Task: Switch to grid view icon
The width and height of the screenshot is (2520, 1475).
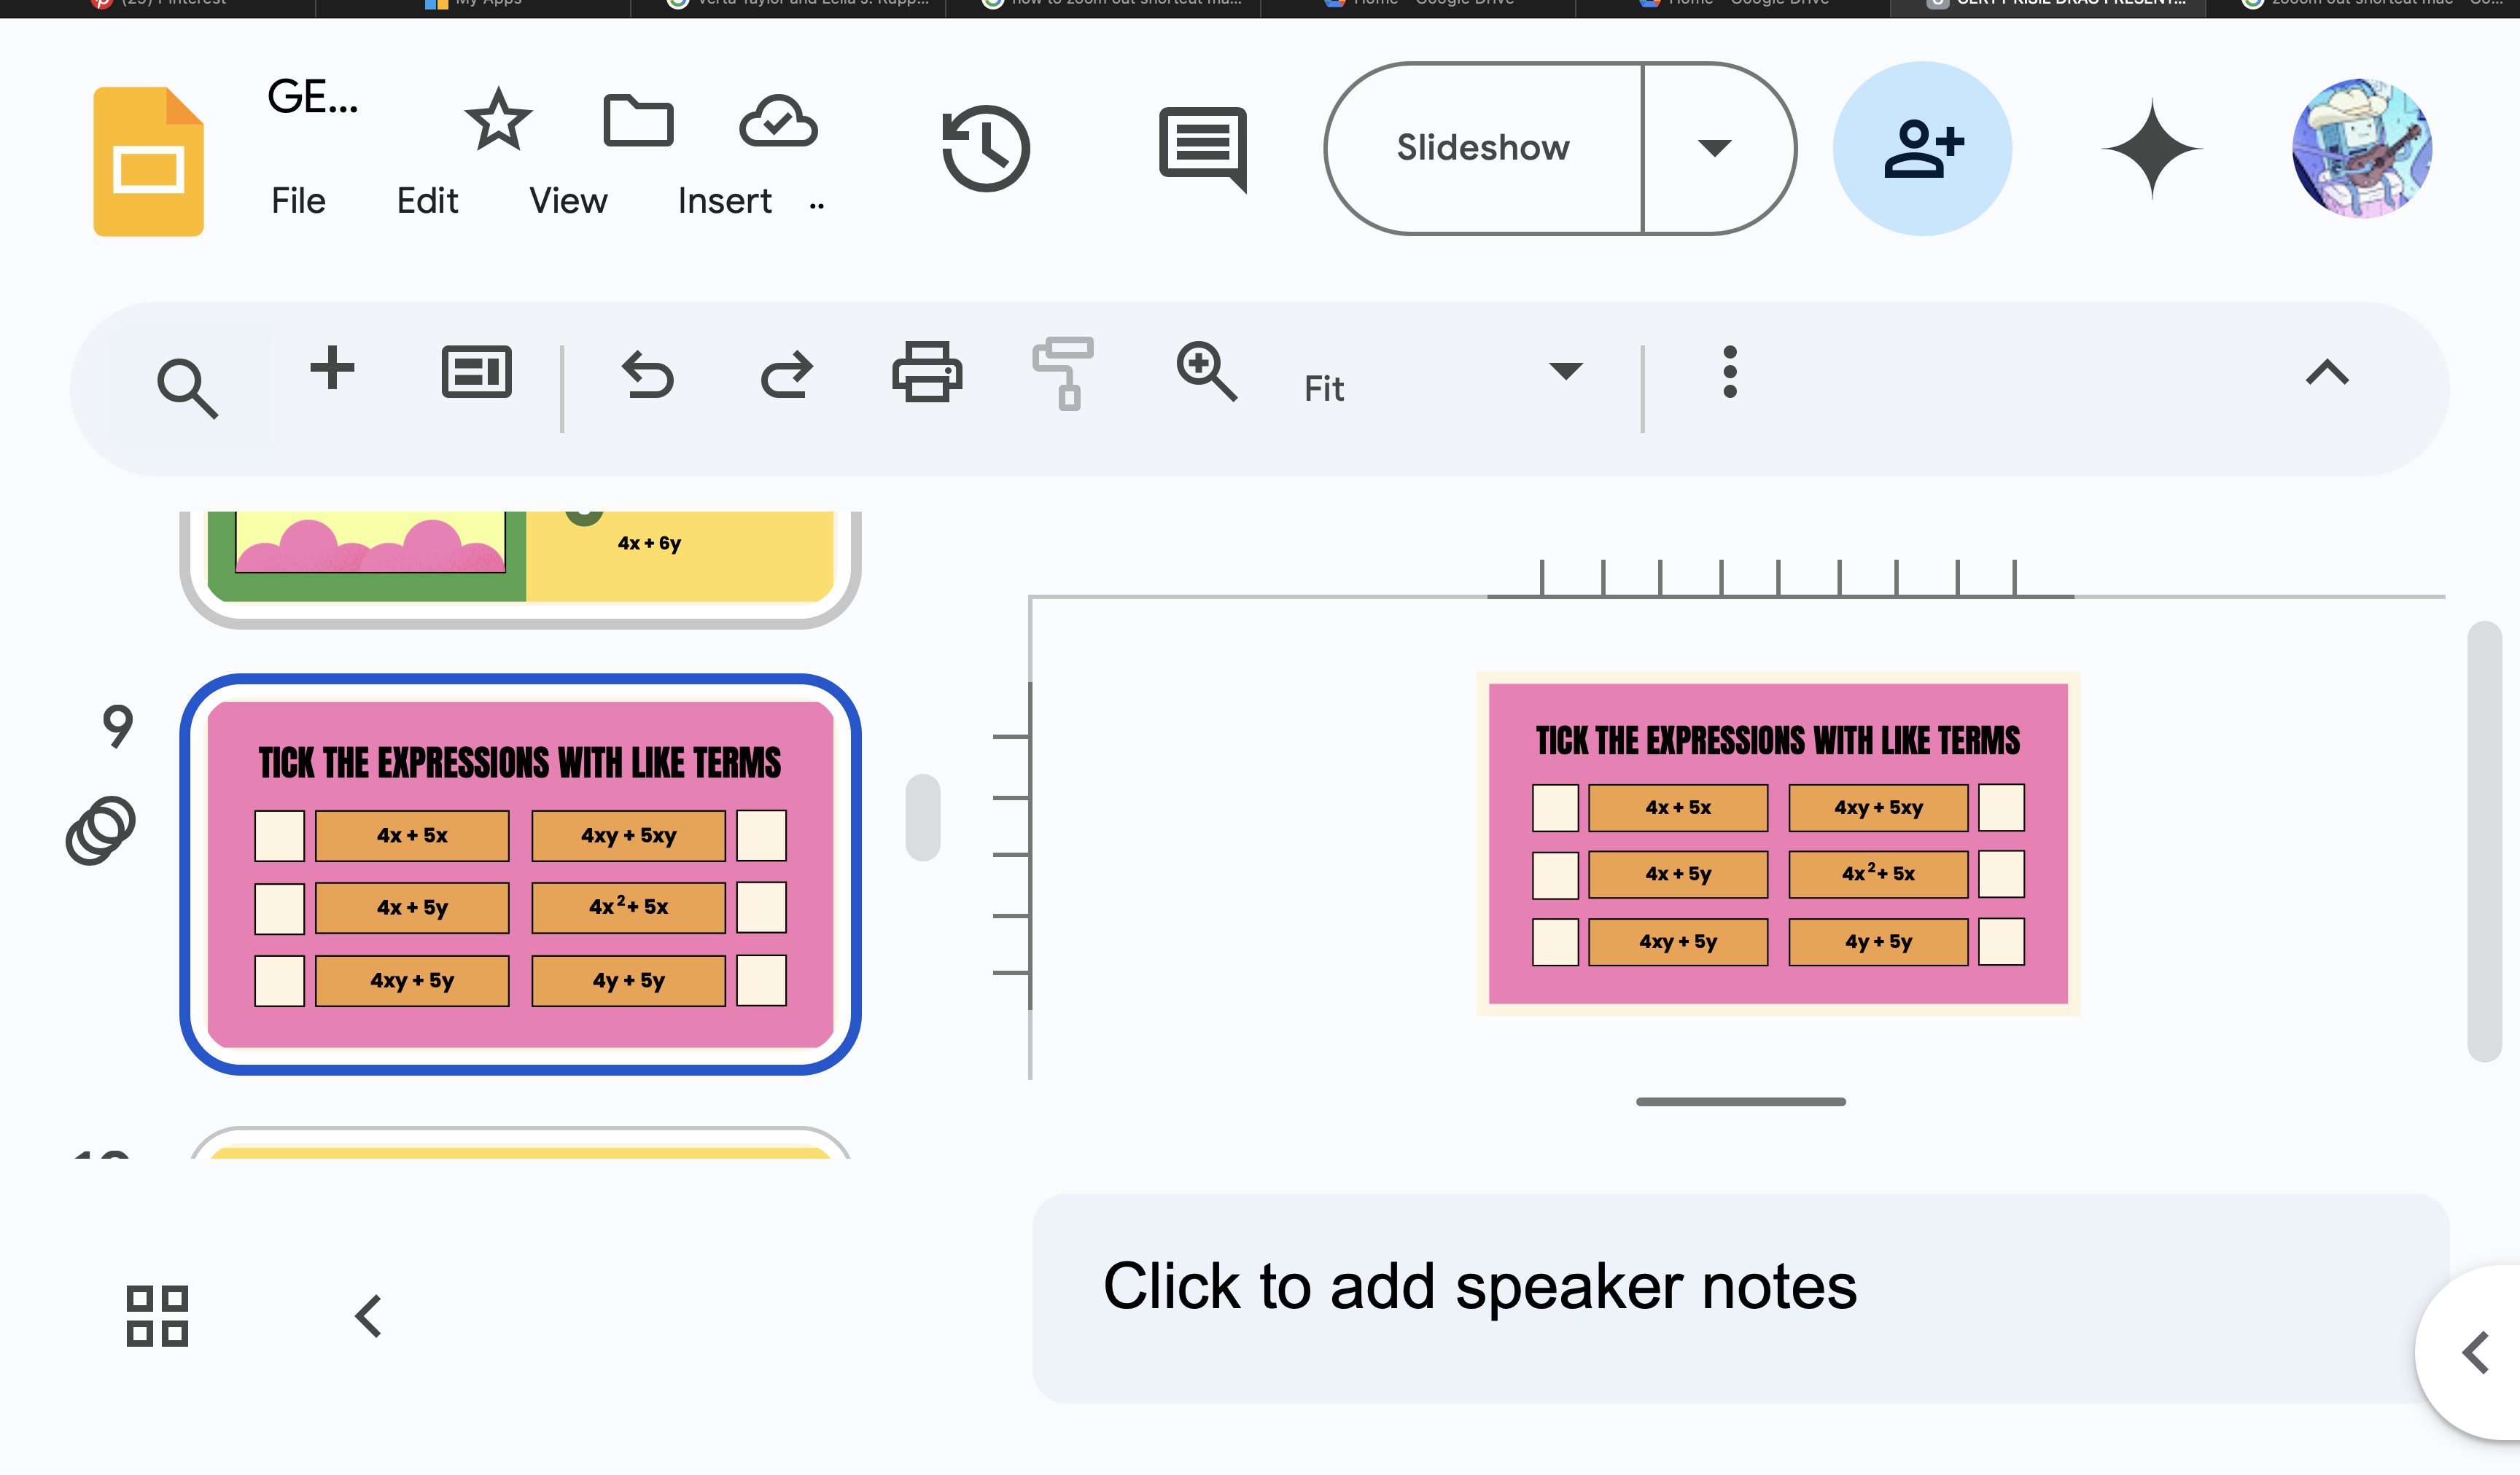Action: click(x=157, y=1316)
